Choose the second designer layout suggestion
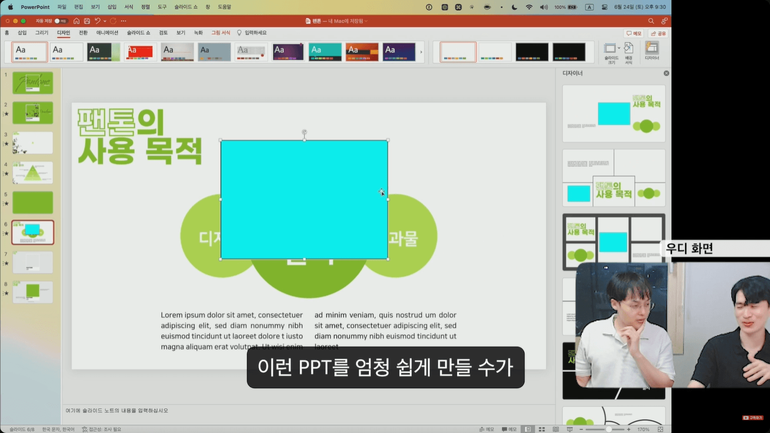Viewport: 770px width, 433px height. click(614, 178)
